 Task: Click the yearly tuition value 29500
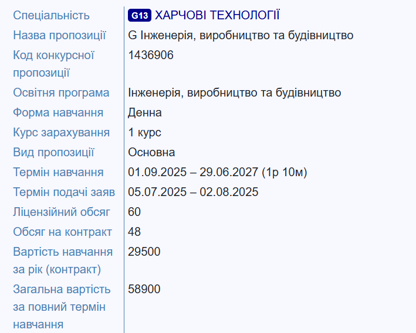tap(144, 252)
